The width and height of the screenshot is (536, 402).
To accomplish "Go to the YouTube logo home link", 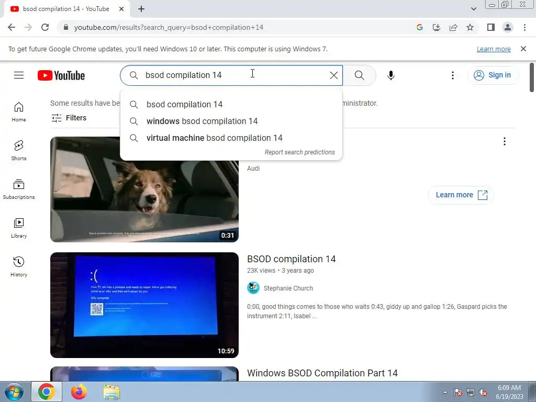I will 61,75.
